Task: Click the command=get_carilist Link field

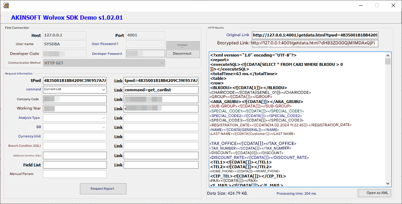Action: click(x=161, y=90)
